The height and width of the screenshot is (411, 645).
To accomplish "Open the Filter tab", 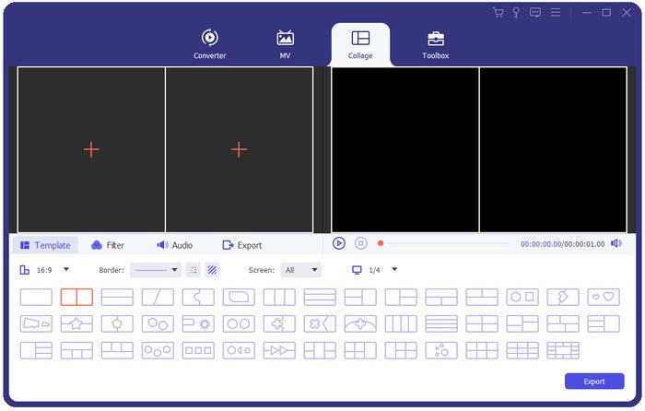I will tap(108, 245).
